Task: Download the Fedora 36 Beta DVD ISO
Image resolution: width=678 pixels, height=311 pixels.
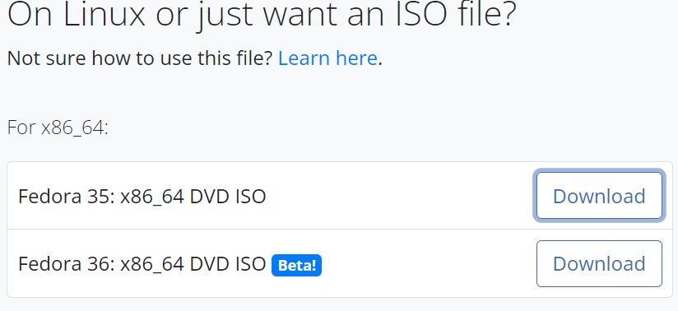Action: [599, 263]
